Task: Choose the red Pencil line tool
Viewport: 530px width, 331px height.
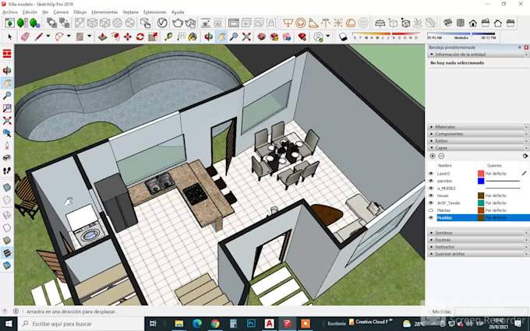Action: [x=38, y=37]
